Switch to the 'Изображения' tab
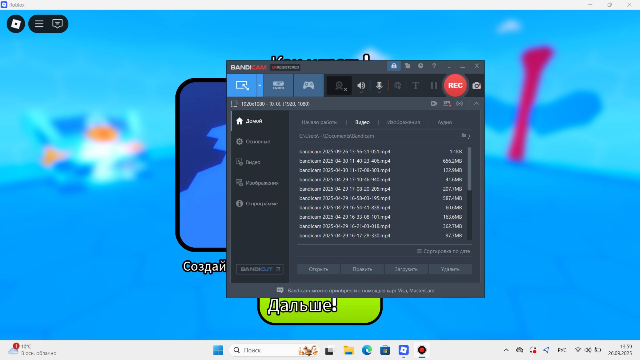Viewport: 640px width, 360px height. tap(403, 122)
